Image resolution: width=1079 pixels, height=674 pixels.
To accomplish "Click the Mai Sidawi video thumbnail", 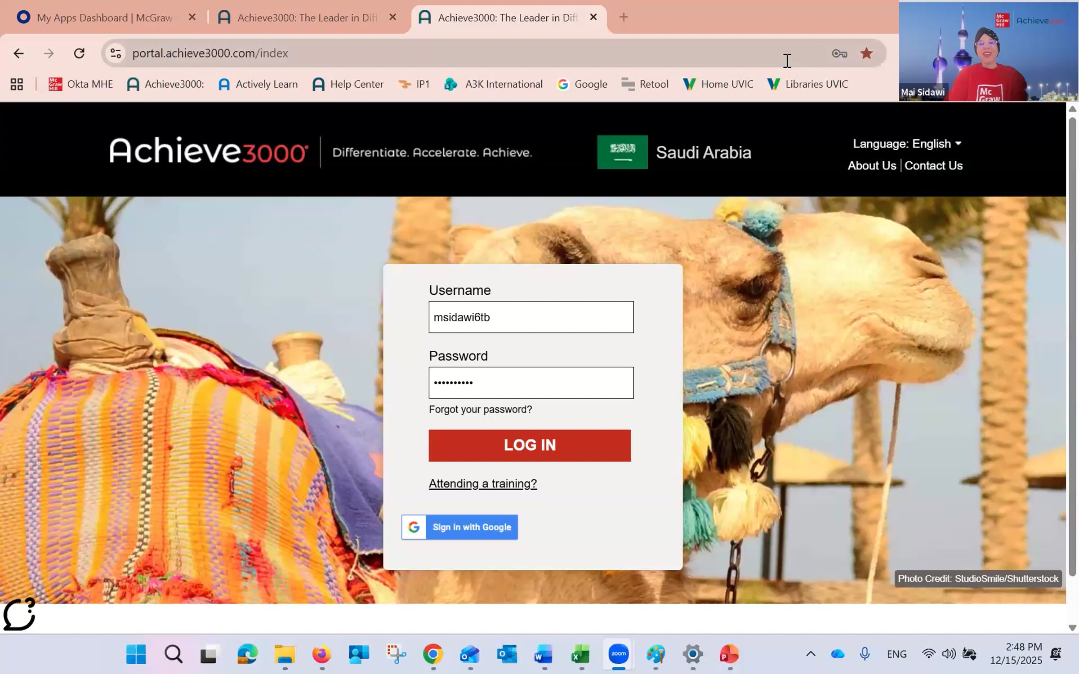I will [x=988, y=52].
